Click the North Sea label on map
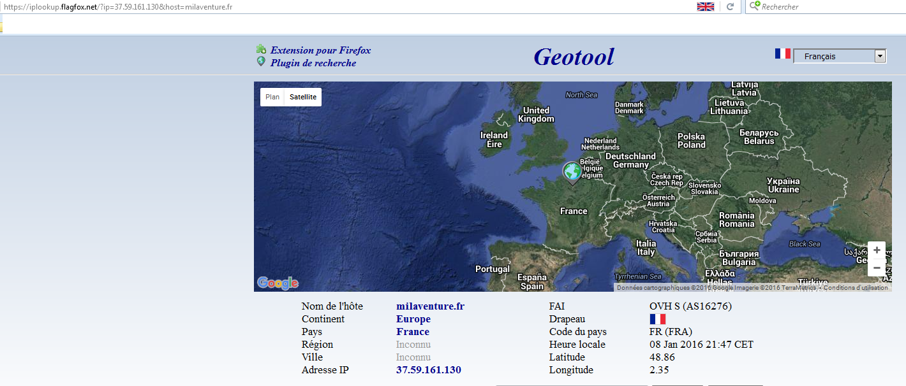Image resolution: width=906 pixels, height=386 pixels. (x=581, y=95)
